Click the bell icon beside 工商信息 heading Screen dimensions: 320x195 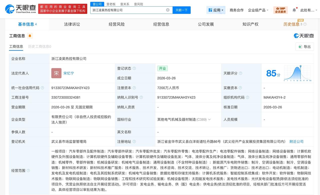(x=30, y=36)
